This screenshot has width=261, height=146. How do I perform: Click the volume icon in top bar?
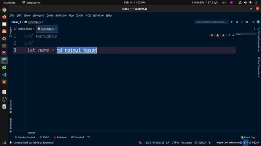[x=246, y=2]
